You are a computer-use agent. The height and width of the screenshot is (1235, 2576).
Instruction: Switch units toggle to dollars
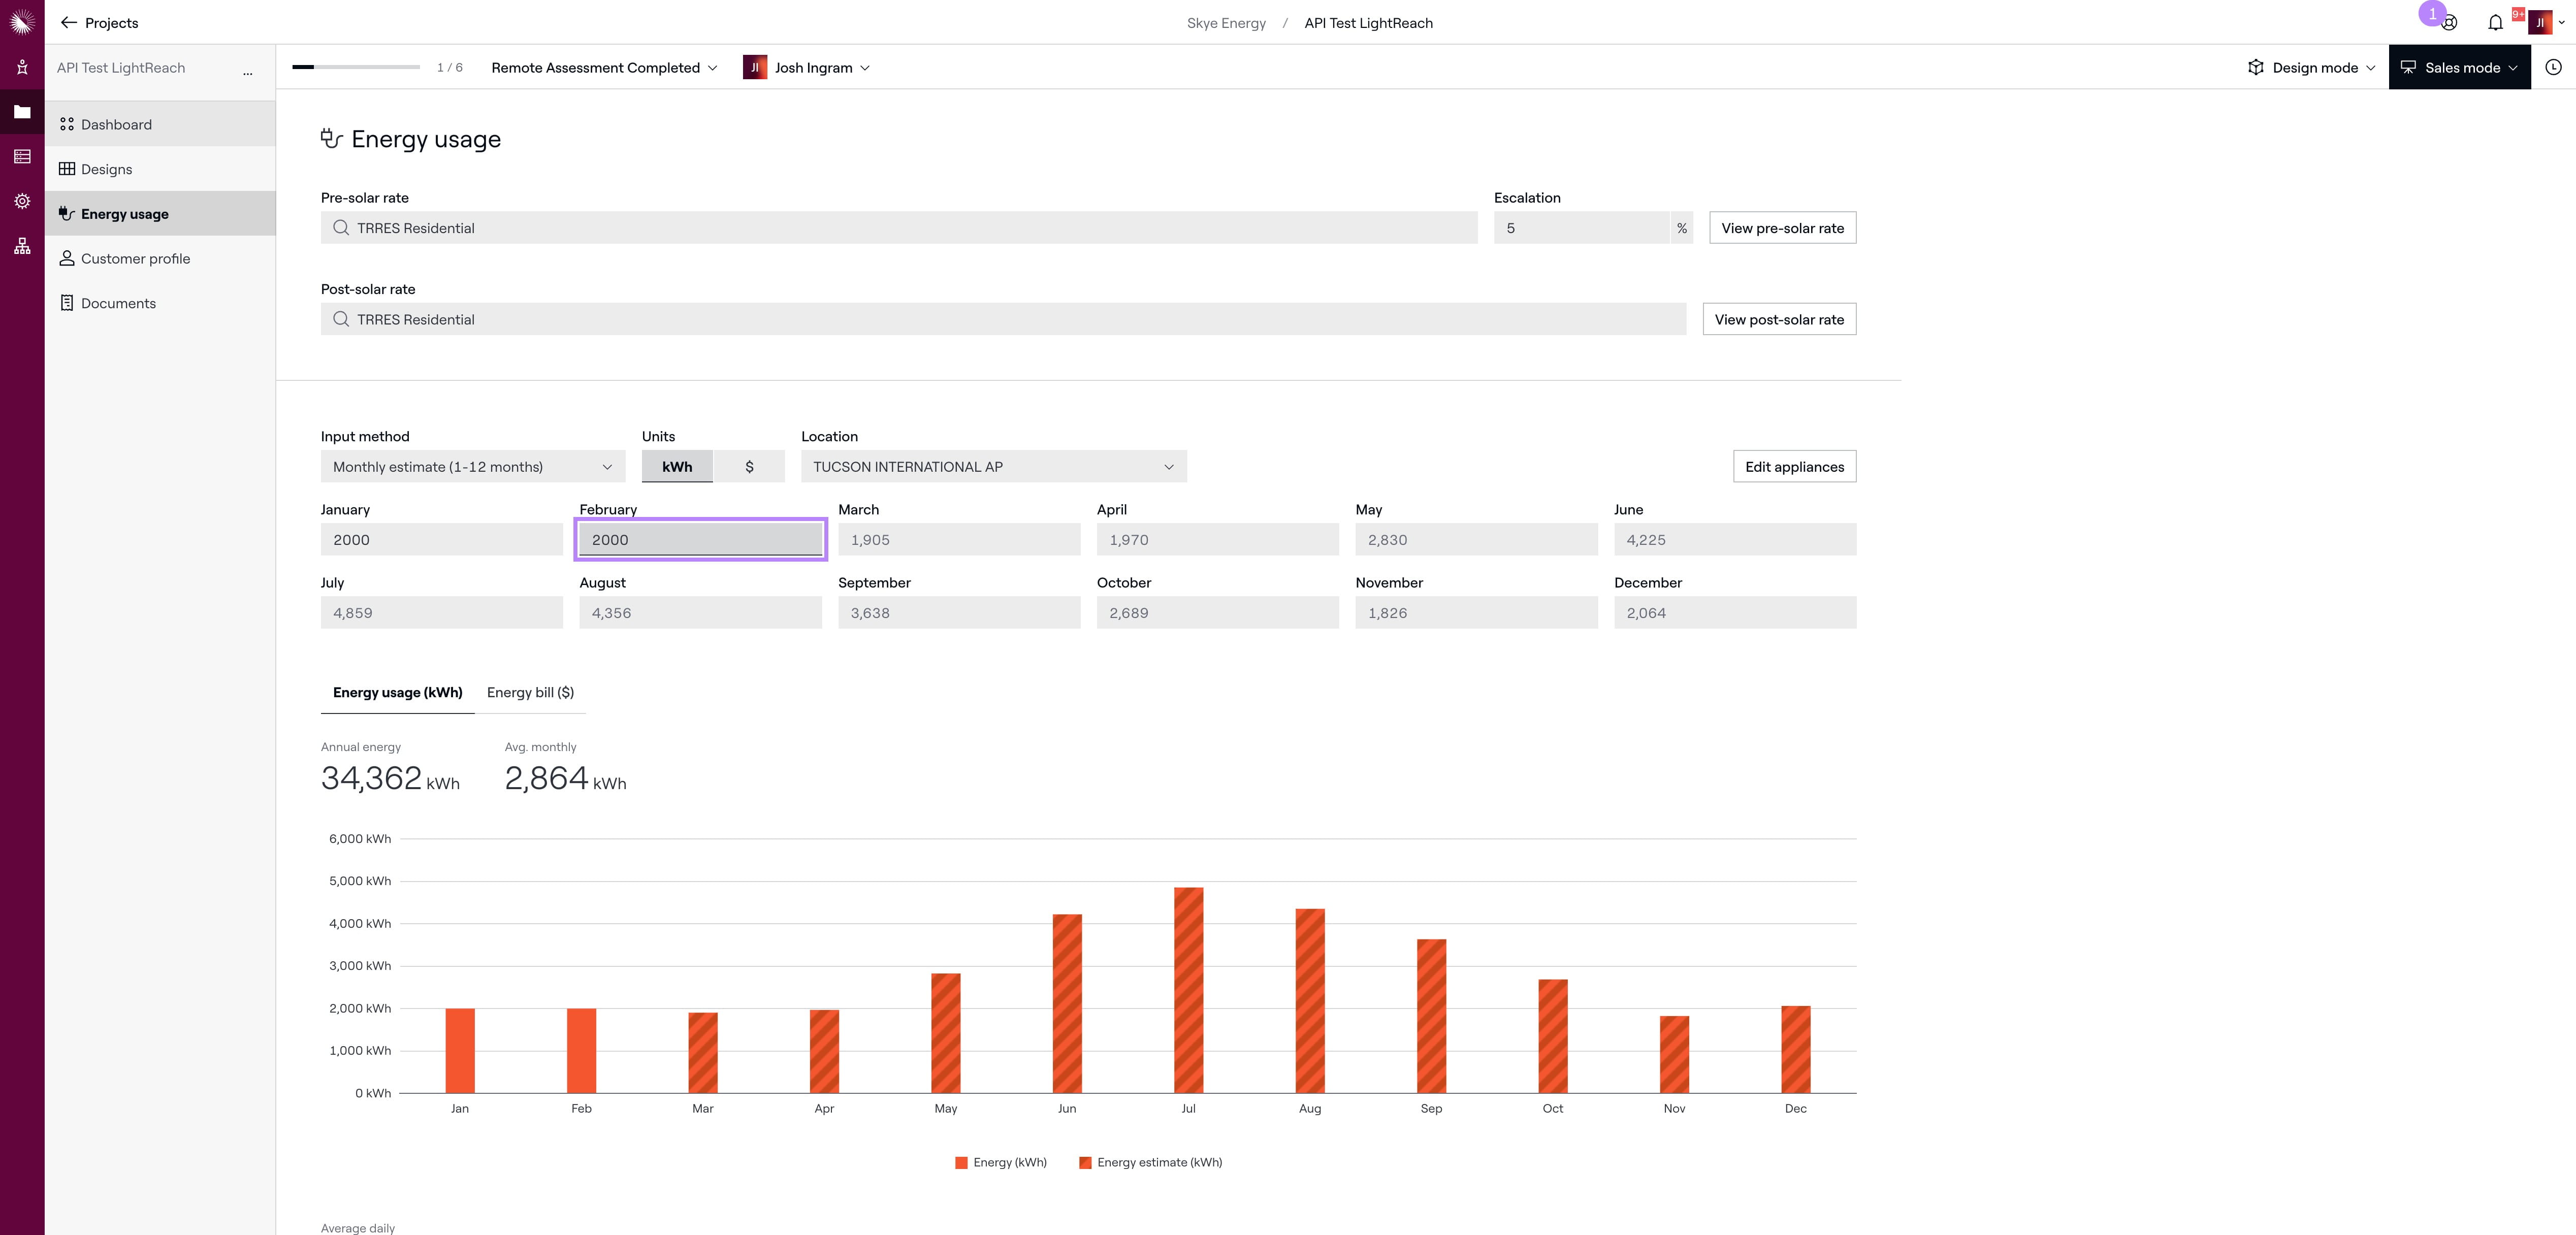pos(749,467)
